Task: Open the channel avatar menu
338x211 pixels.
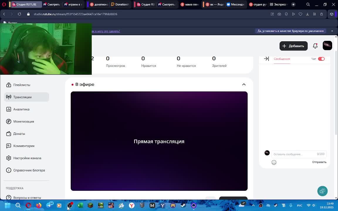Action: pyautogui.click(x=327, y=46)
